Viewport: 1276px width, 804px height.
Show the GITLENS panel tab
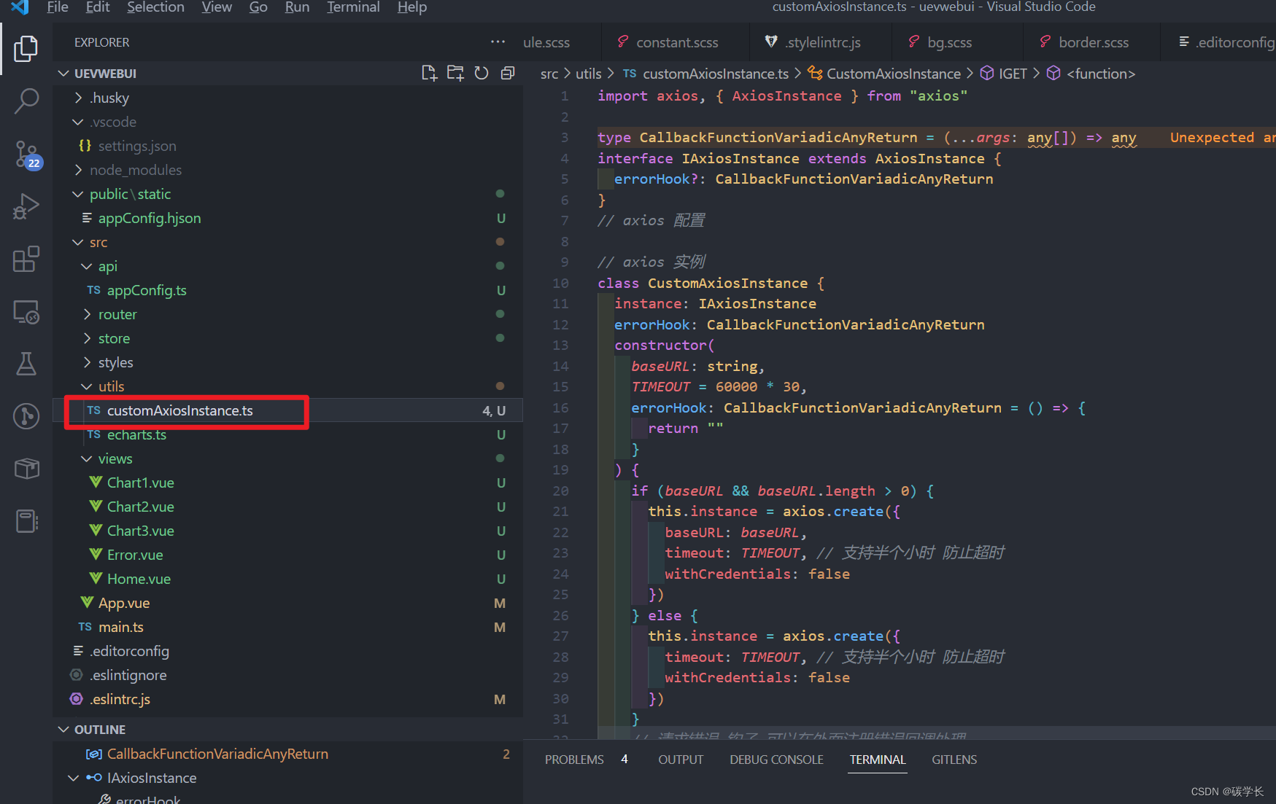click(954, 760)
